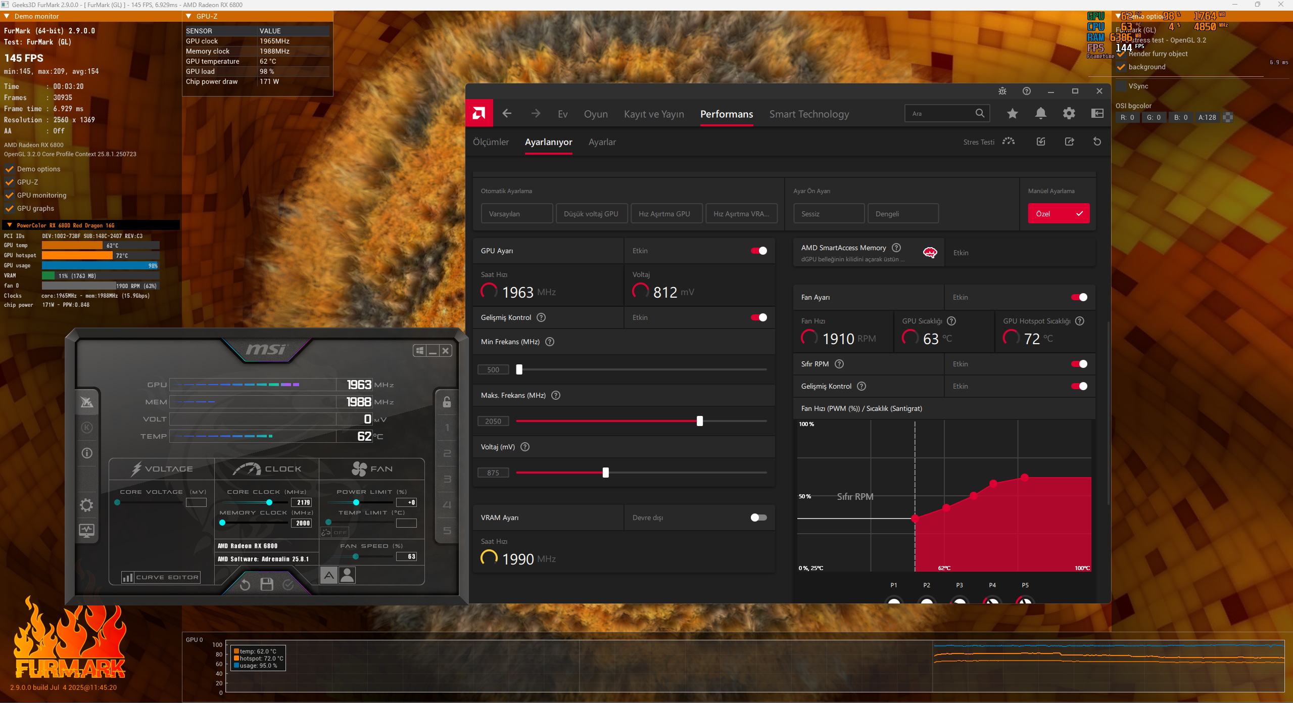Image resolution: width=1293 pixels, height=703 pixels.
Task: Click the load profile icon beside Stres Testi
Action: click(1041, 142)
